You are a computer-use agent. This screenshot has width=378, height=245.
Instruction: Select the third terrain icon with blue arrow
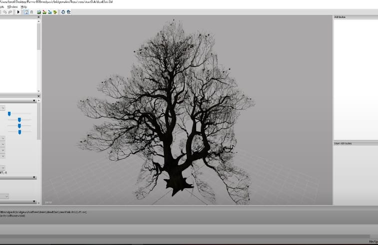click(49, 12)
